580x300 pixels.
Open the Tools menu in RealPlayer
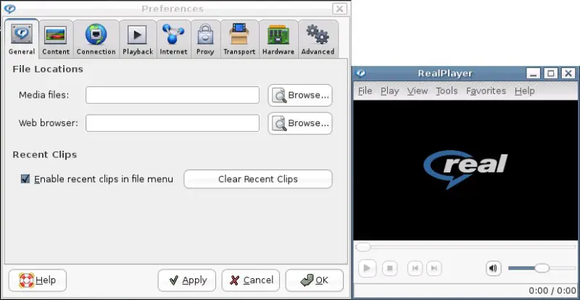(x=447, y=91)
